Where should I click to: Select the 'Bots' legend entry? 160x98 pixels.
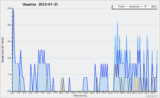click(x=154, y=6)
